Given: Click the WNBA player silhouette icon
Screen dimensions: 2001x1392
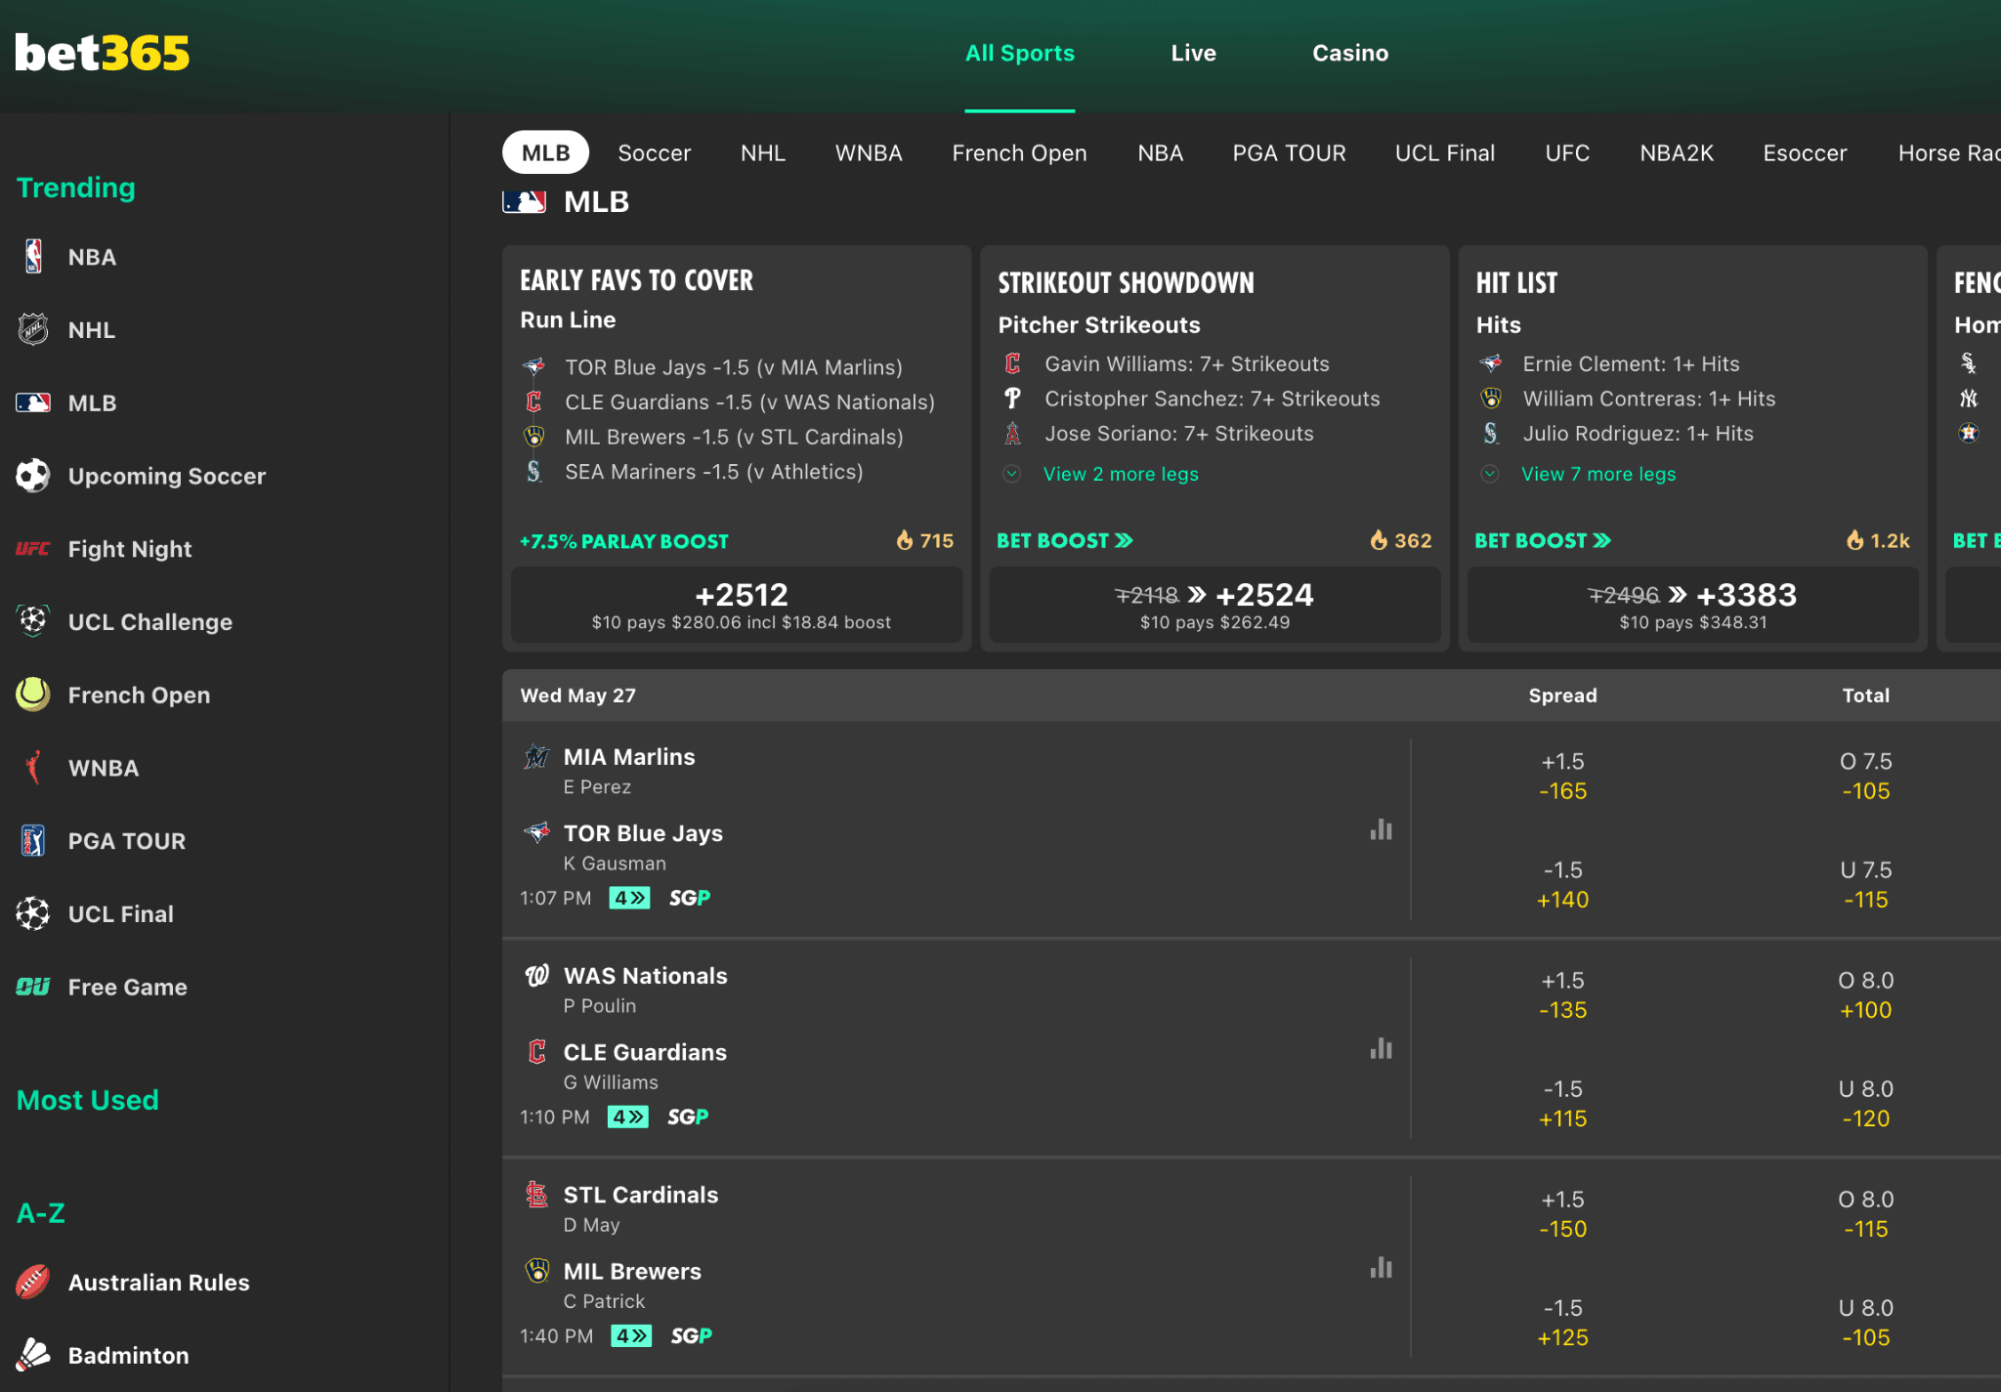Looking at the screenshot, I should (x=33, y=768).
